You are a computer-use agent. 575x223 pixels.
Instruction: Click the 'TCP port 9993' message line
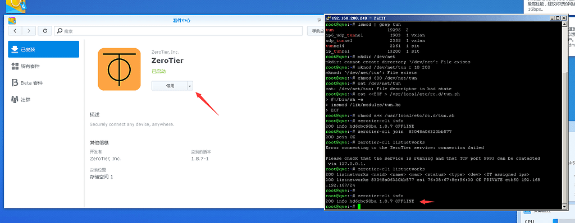433,159
